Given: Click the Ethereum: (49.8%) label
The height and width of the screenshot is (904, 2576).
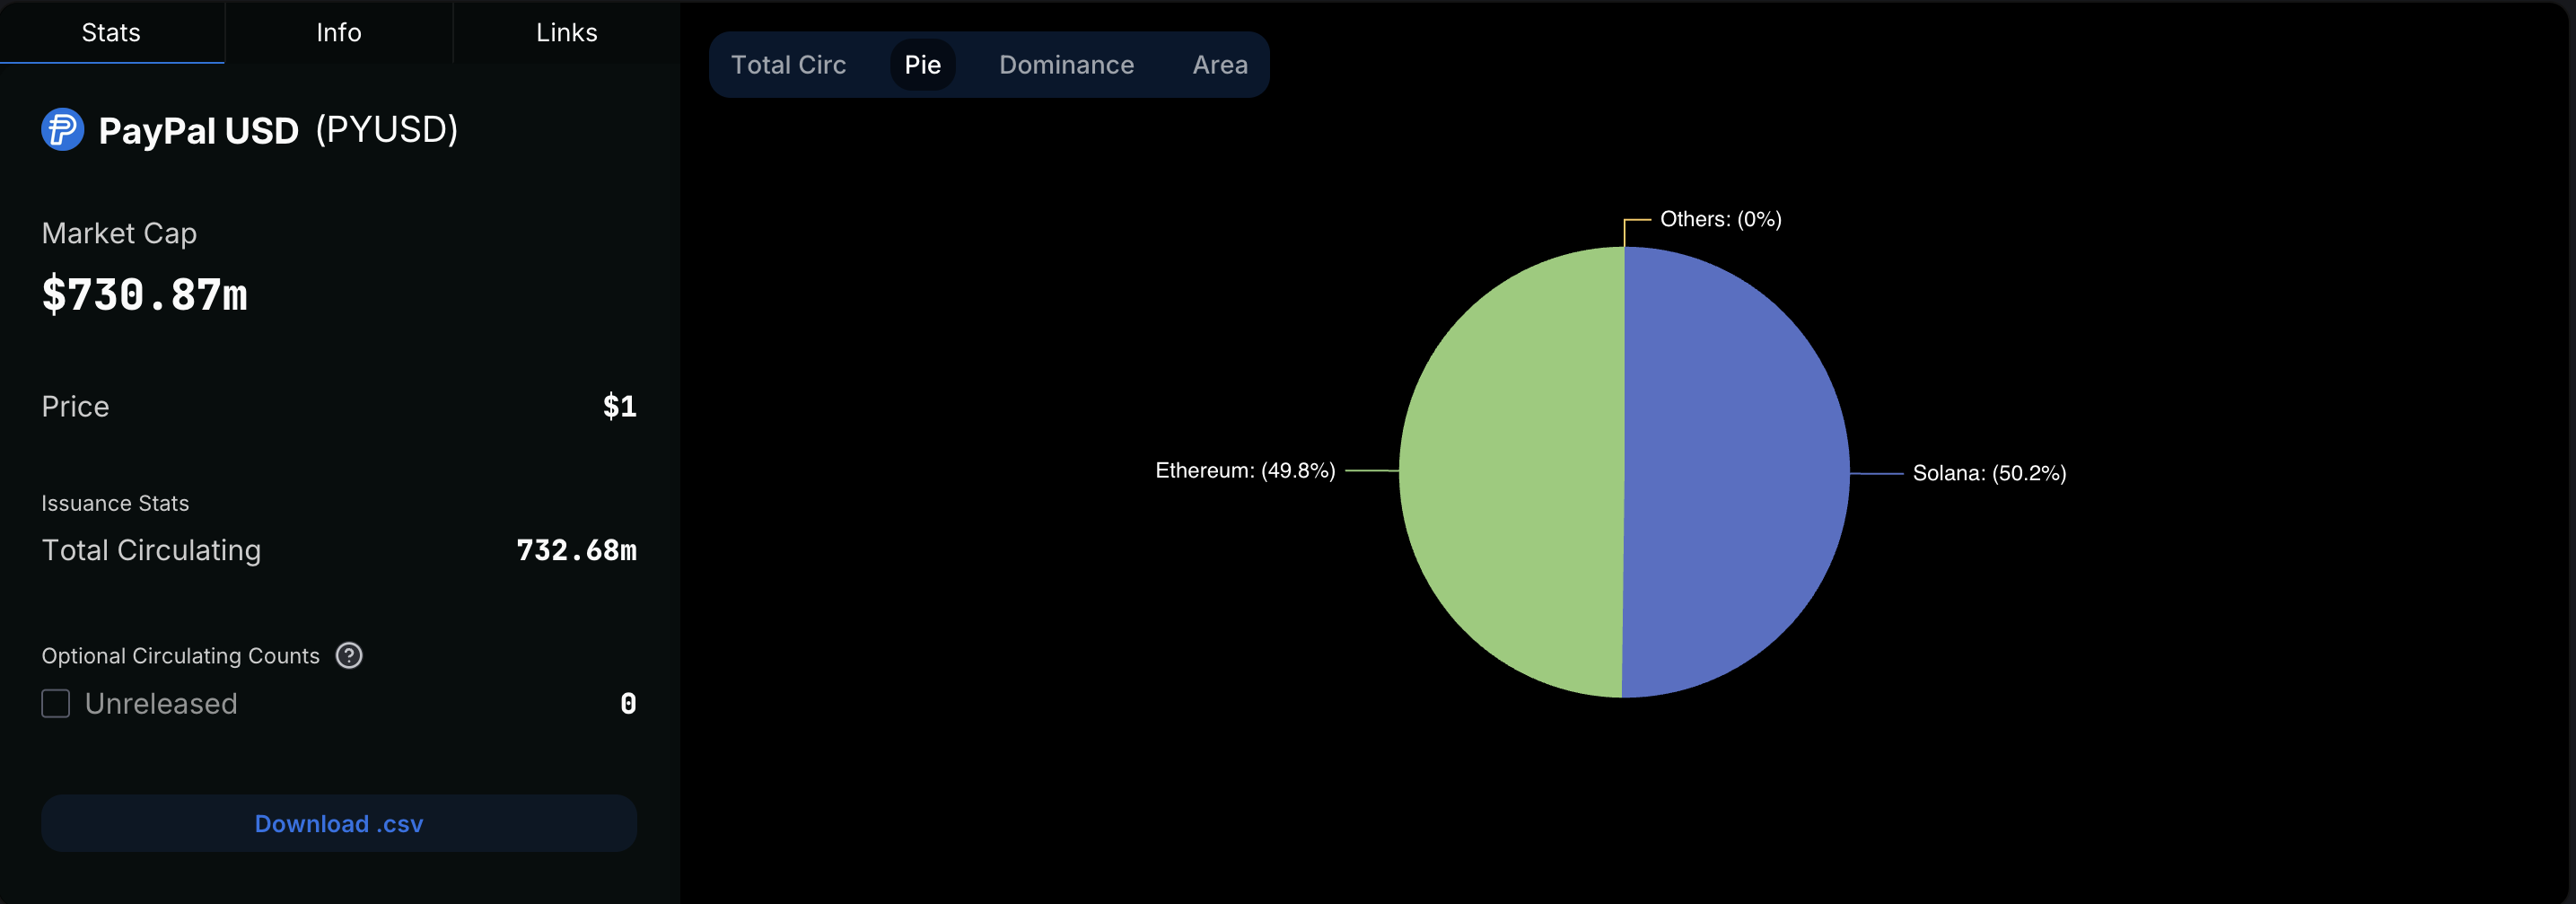Looking at the screenshot, I should click(x=1245, y=471).
